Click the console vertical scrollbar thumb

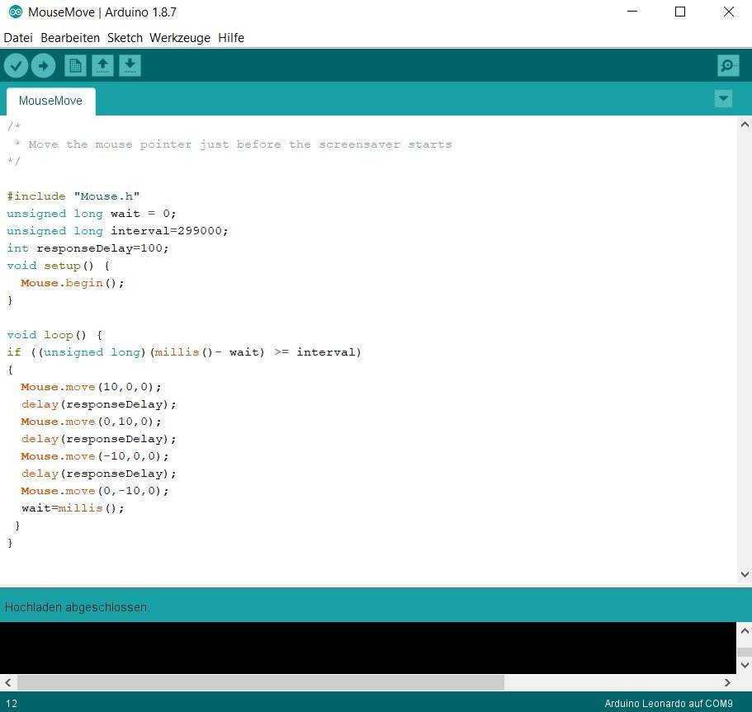tap(745, 652)
